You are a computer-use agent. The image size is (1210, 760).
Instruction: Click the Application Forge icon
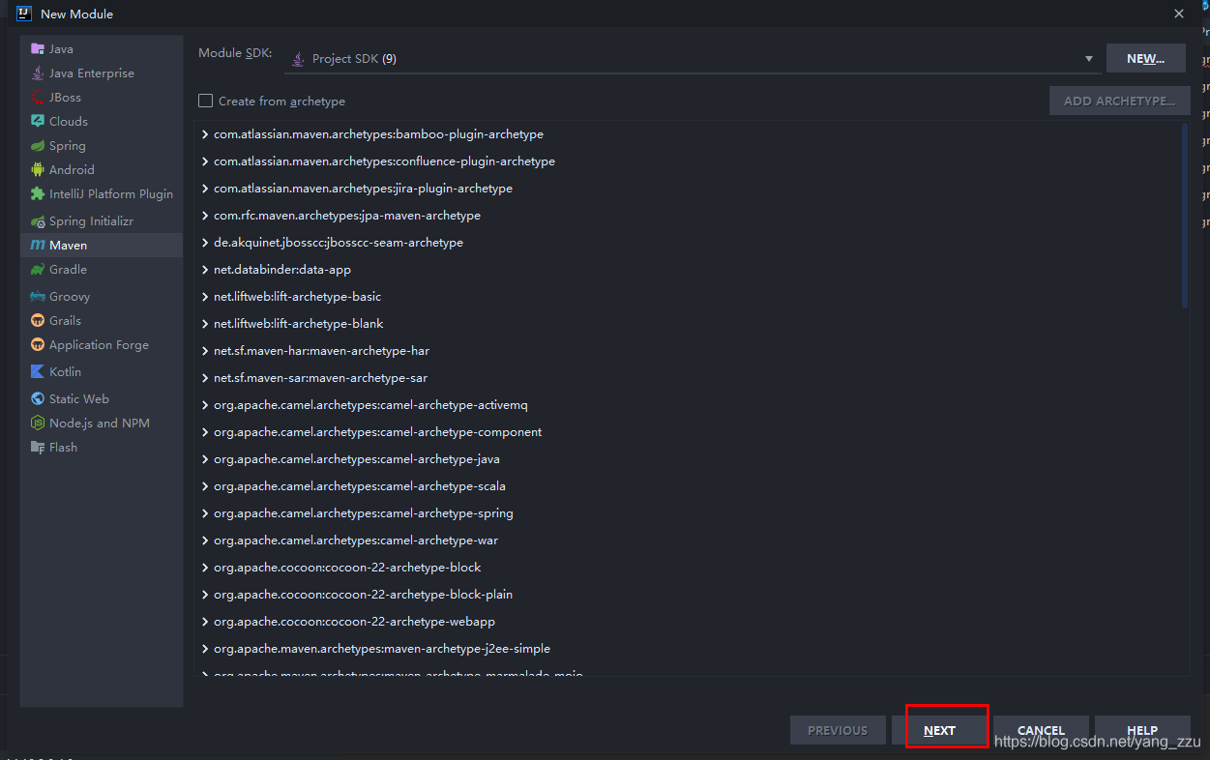[38, 344]
